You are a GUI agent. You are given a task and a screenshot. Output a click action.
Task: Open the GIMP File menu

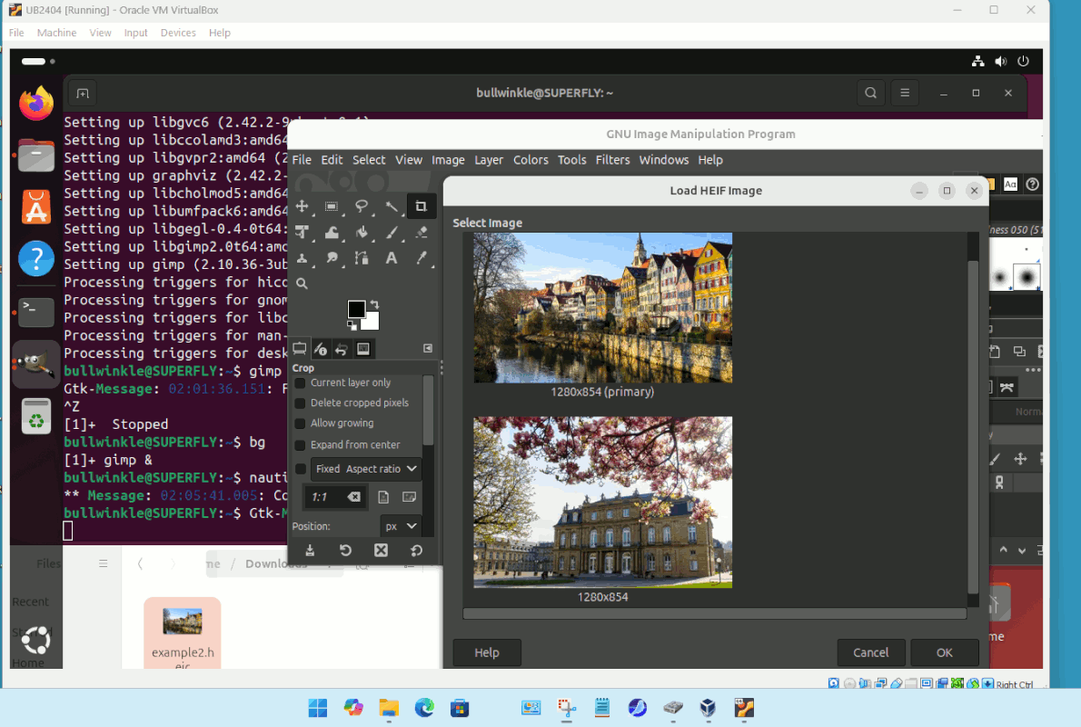(302, 160)
